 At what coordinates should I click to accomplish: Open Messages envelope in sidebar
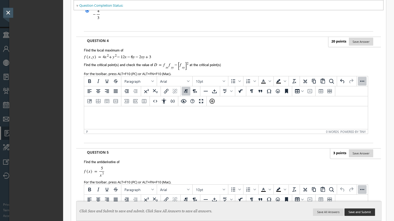6,119
